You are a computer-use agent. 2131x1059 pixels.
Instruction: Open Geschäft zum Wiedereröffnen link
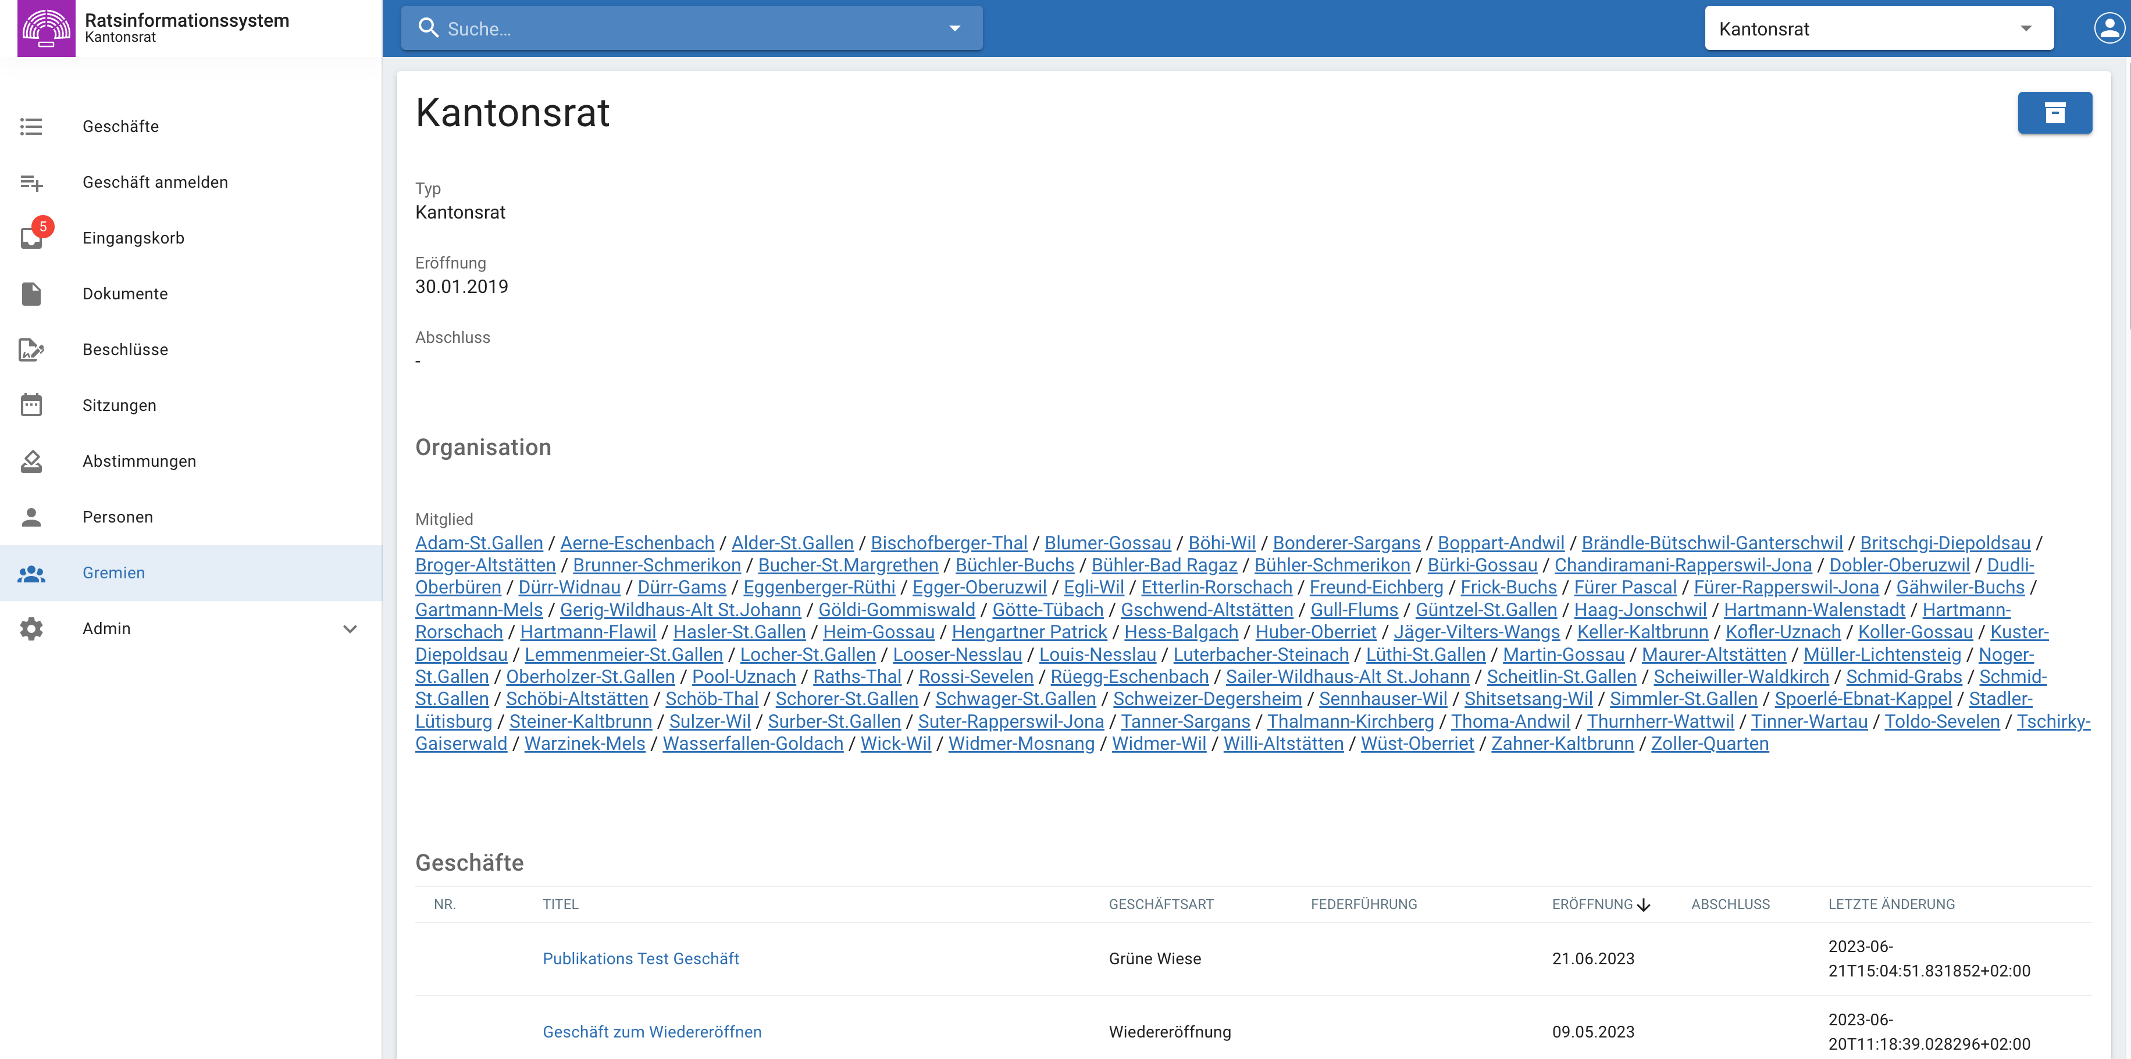[652, 1032]
